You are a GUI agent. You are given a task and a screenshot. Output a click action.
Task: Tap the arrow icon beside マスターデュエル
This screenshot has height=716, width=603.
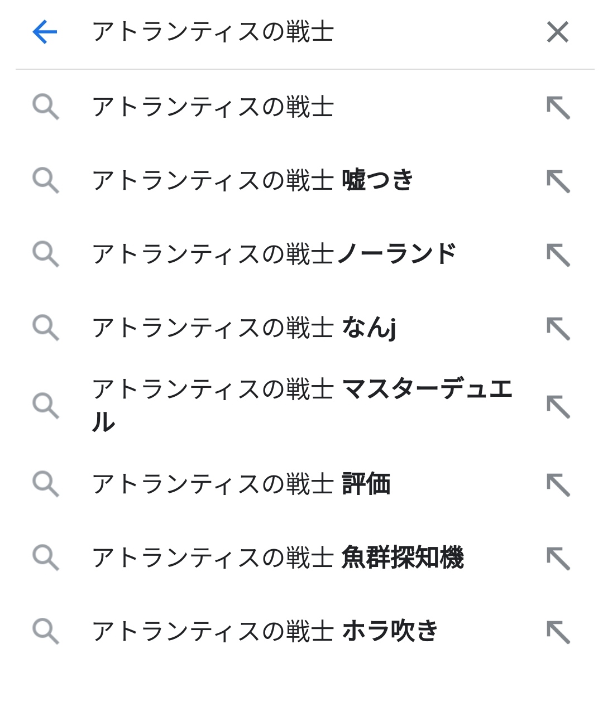click(558, 406)
